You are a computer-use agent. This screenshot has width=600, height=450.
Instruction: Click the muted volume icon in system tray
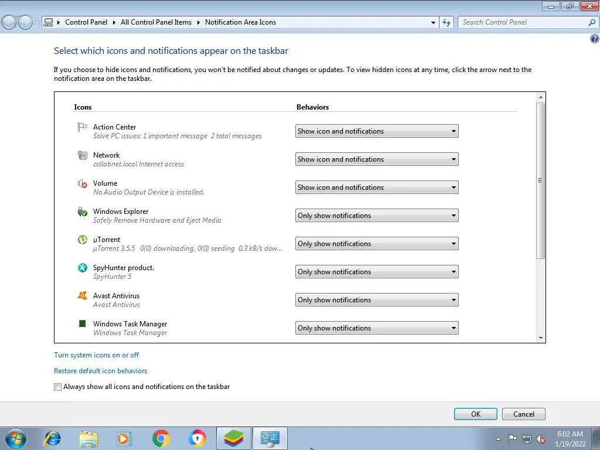pyautogui.click(x=541, y=439)
